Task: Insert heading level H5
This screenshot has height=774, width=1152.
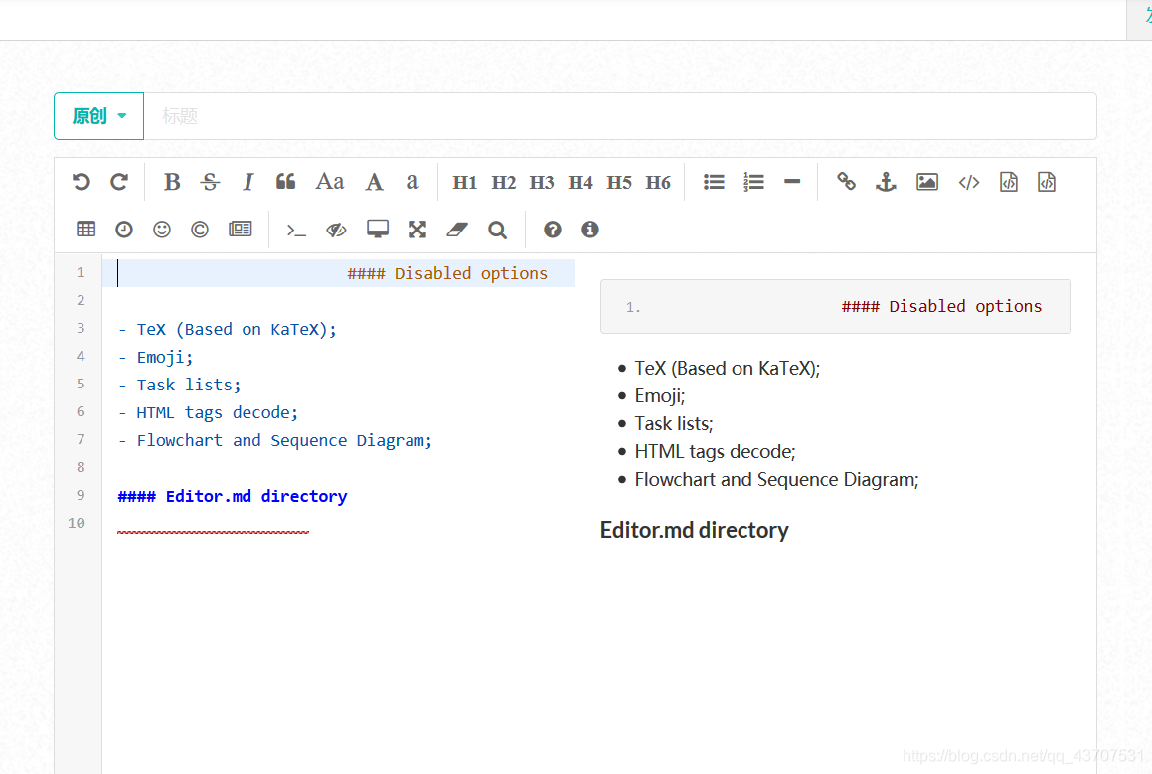Action: point(619,182)
